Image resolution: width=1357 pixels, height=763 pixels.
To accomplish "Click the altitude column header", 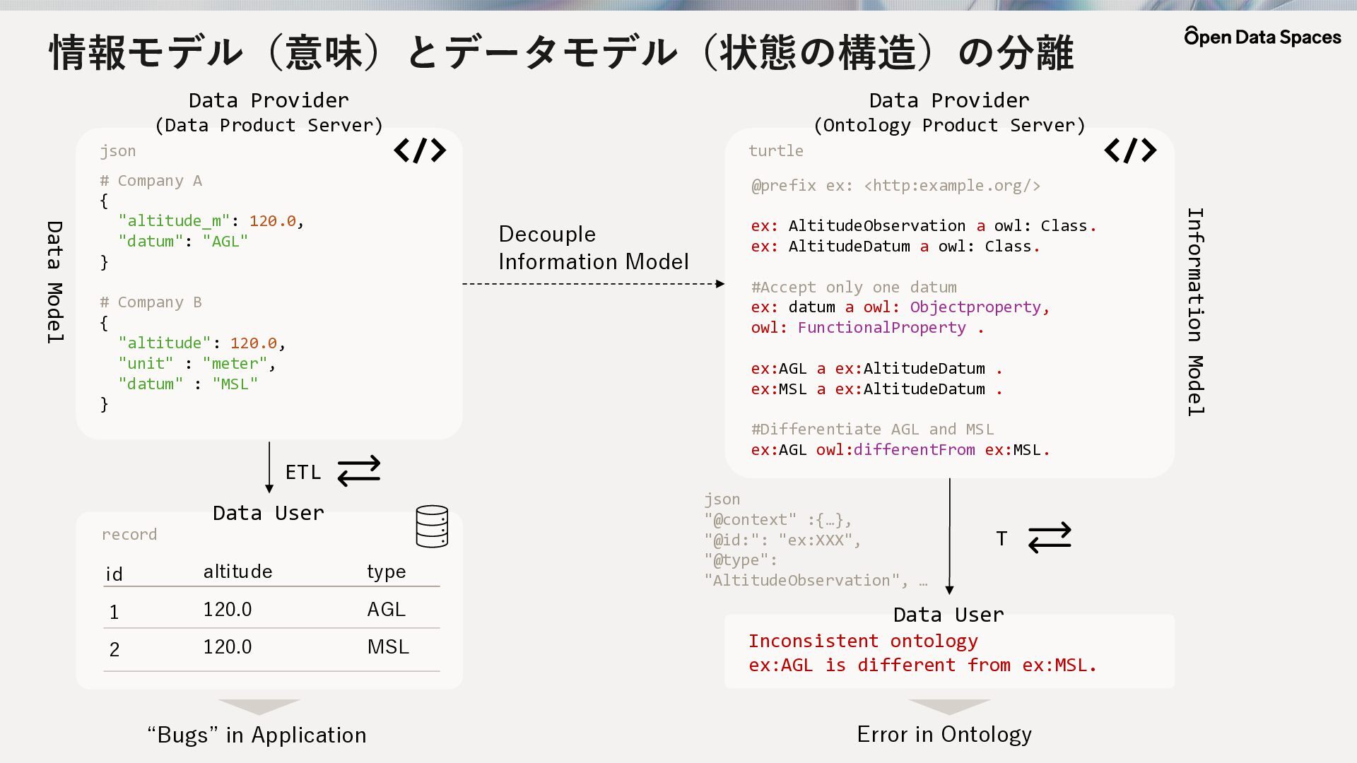I will click(x=237, y=572).
